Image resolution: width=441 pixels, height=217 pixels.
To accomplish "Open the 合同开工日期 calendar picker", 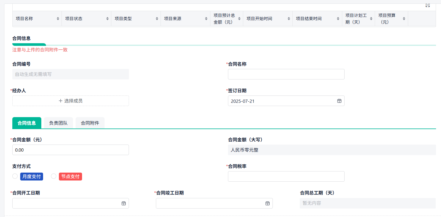I will 123,203.
